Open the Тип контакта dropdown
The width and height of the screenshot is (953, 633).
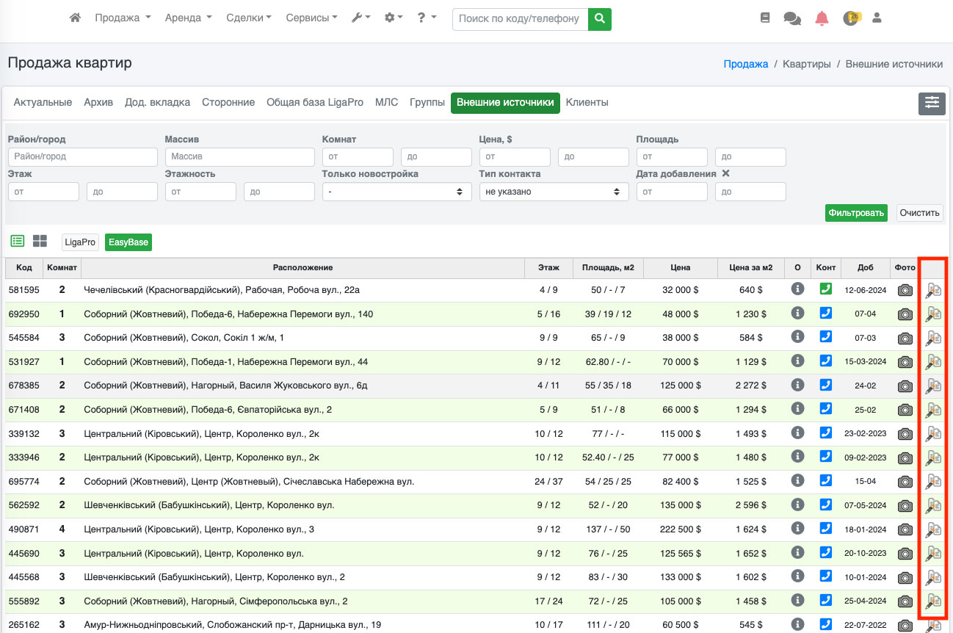554,192
